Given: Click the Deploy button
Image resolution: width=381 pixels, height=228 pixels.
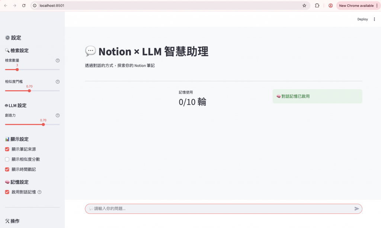Looking at the screenshot, I should click(362, 19).
